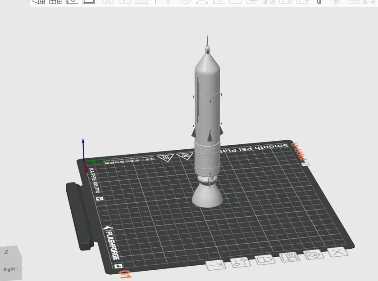Viewport: 378px width, 281px height.
Task: Click the Arrange all toolbar icon
Action: click(89, 1)
